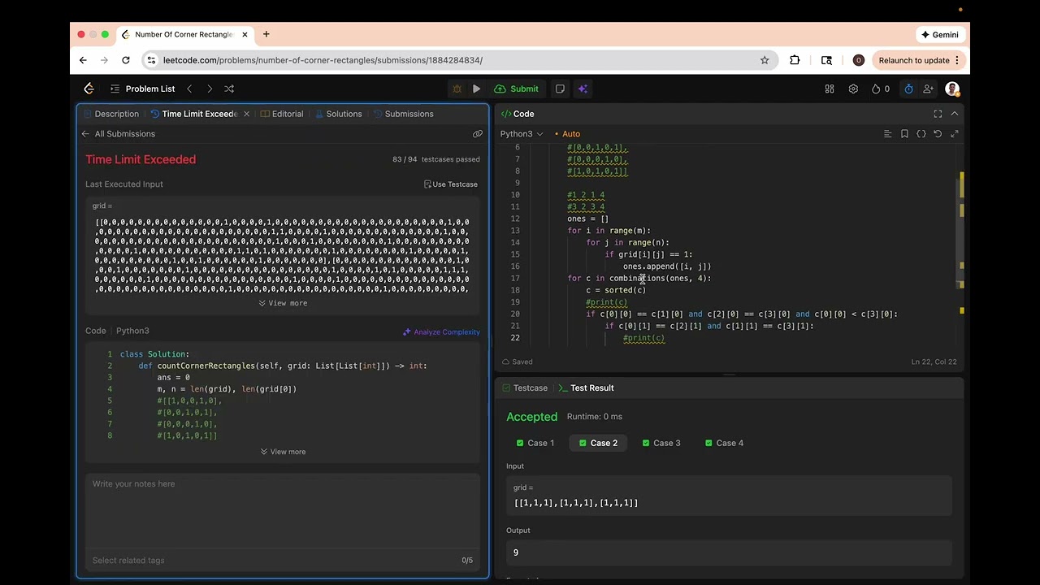This screenshot has width=1040, height=585.
Task: Go to next problem arrow
Action: click(210, 89)
